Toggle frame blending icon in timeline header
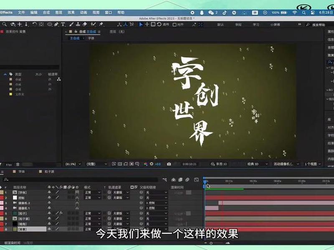This screenshot has height=250, width=334. pos(180,180)
